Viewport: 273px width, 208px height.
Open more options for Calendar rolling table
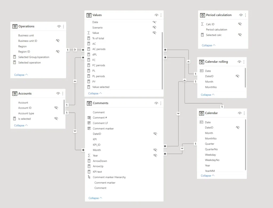tap(244, 62)
